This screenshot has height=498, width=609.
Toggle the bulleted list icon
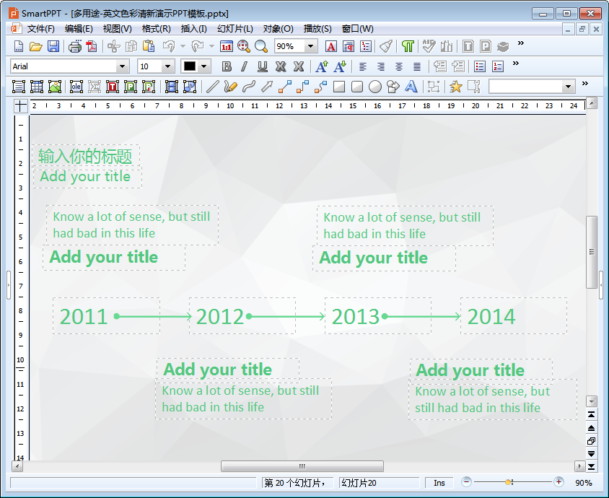point(480,66)
